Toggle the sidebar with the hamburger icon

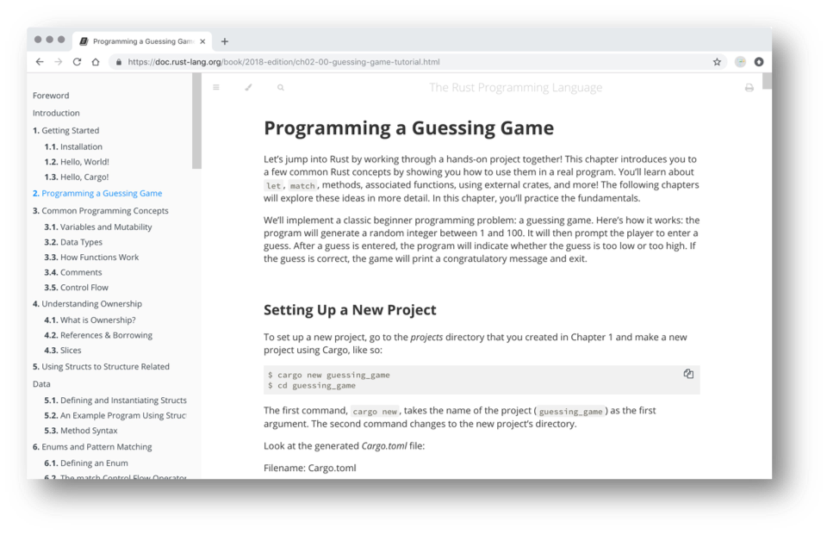(x=216, y=88)
